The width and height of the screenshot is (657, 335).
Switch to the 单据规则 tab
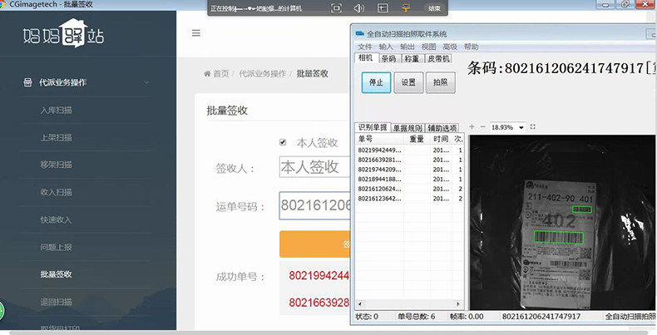[408, 128]
